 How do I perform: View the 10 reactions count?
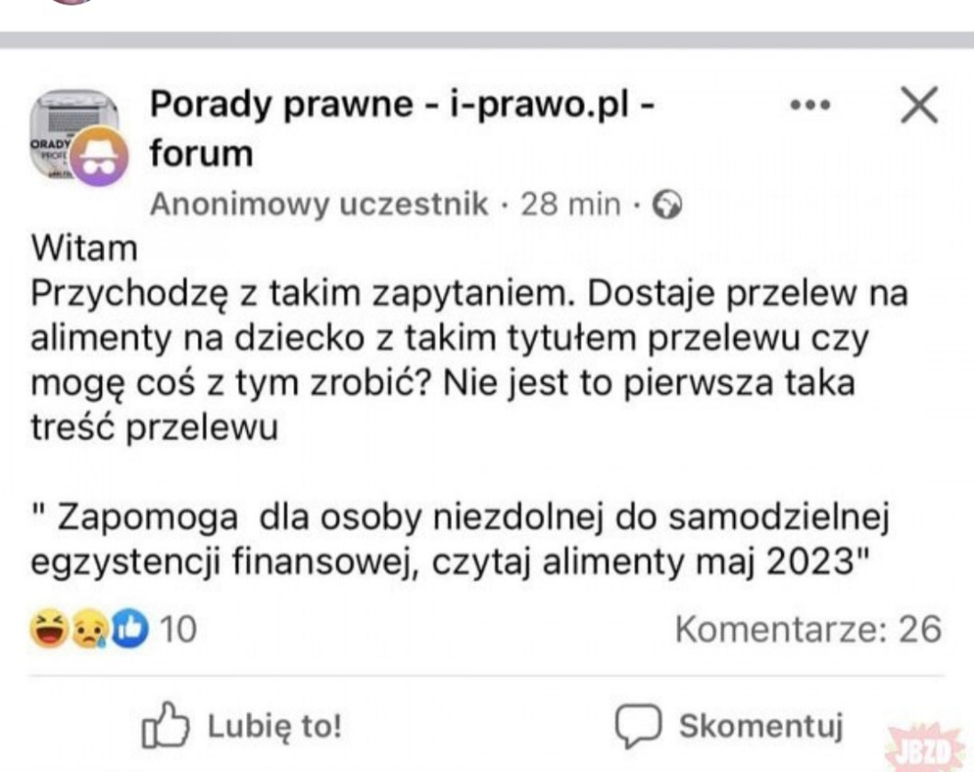(x=178, y=630)
